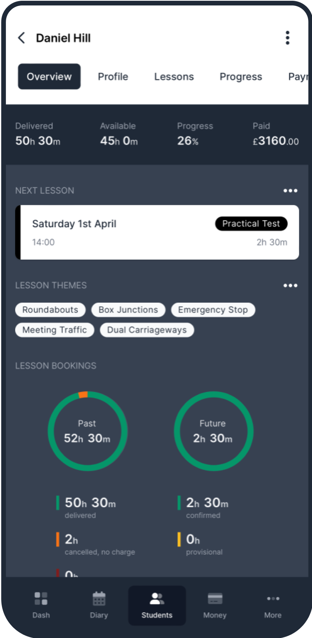Tap the More navigation icon
This screenshot has width=312, height=638.
click(x=273, y=599)
